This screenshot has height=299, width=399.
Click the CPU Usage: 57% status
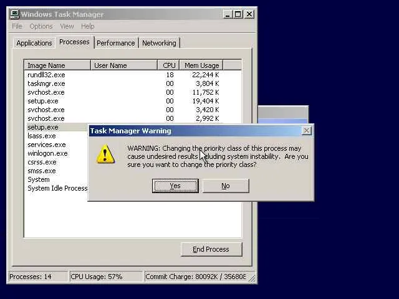coord(106,277)
